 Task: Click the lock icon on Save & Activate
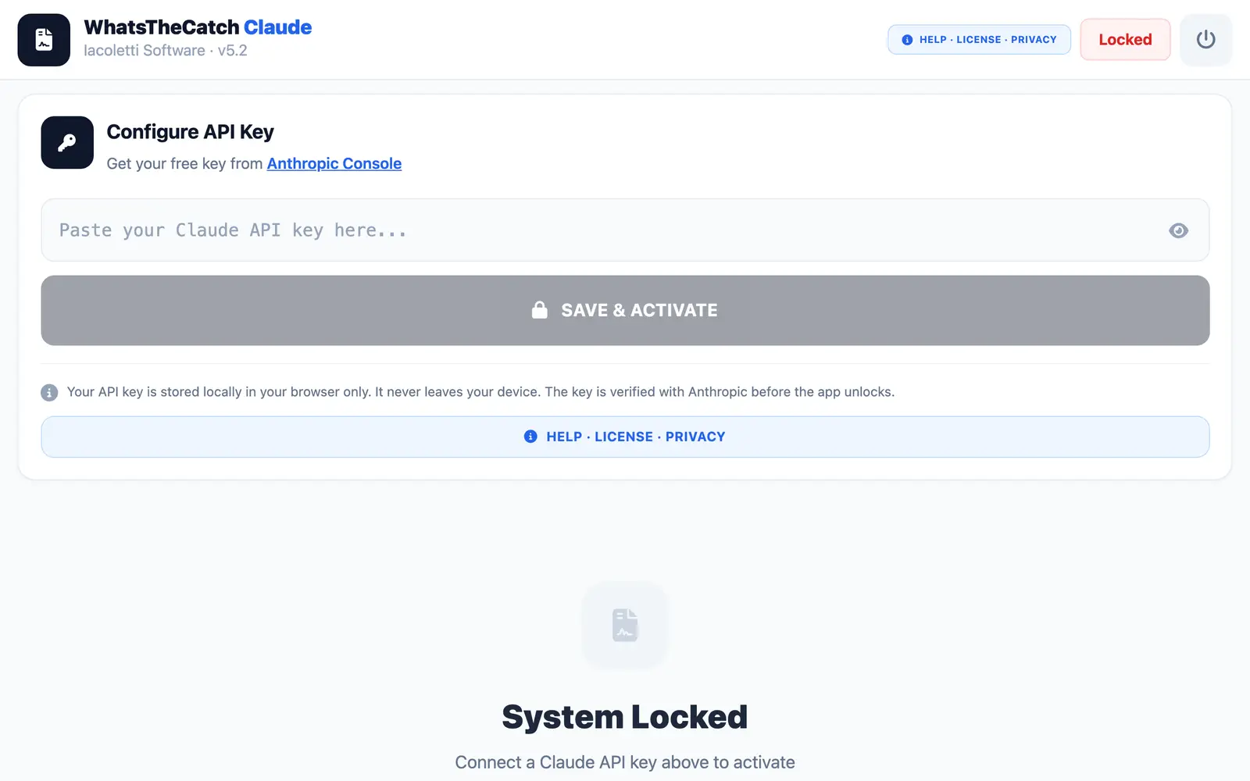coord(540,310)
